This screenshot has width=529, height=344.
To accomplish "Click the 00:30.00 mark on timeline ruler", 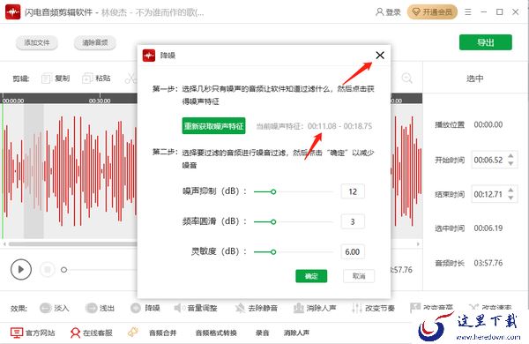I will point(100,101).
